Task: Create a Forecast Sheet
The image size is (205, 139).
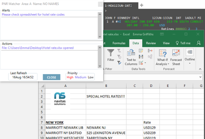Action: click(x=176, y=57)
